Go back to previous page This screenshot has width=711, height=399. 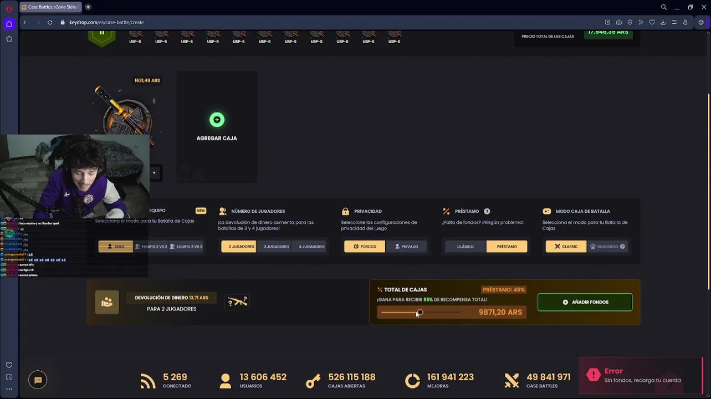[x=24, y=22]
